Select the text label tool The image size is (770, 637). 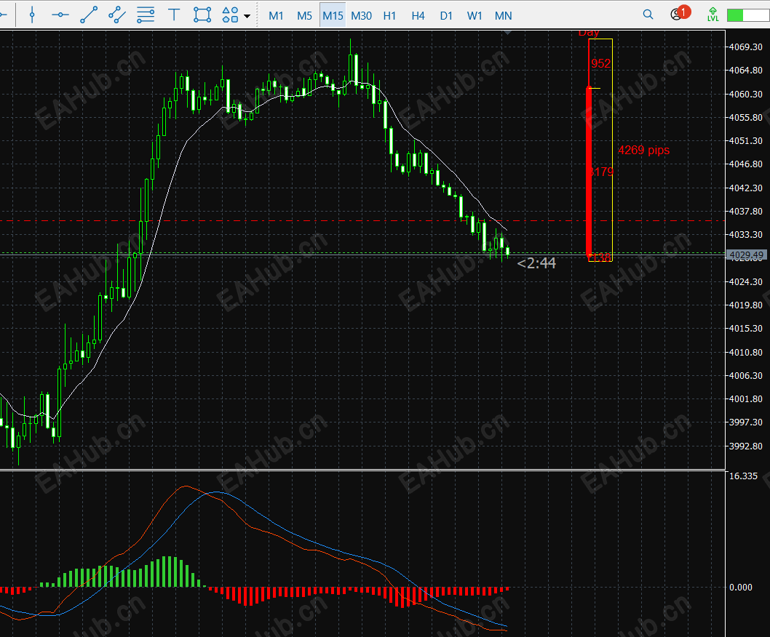tap(174, 15)
